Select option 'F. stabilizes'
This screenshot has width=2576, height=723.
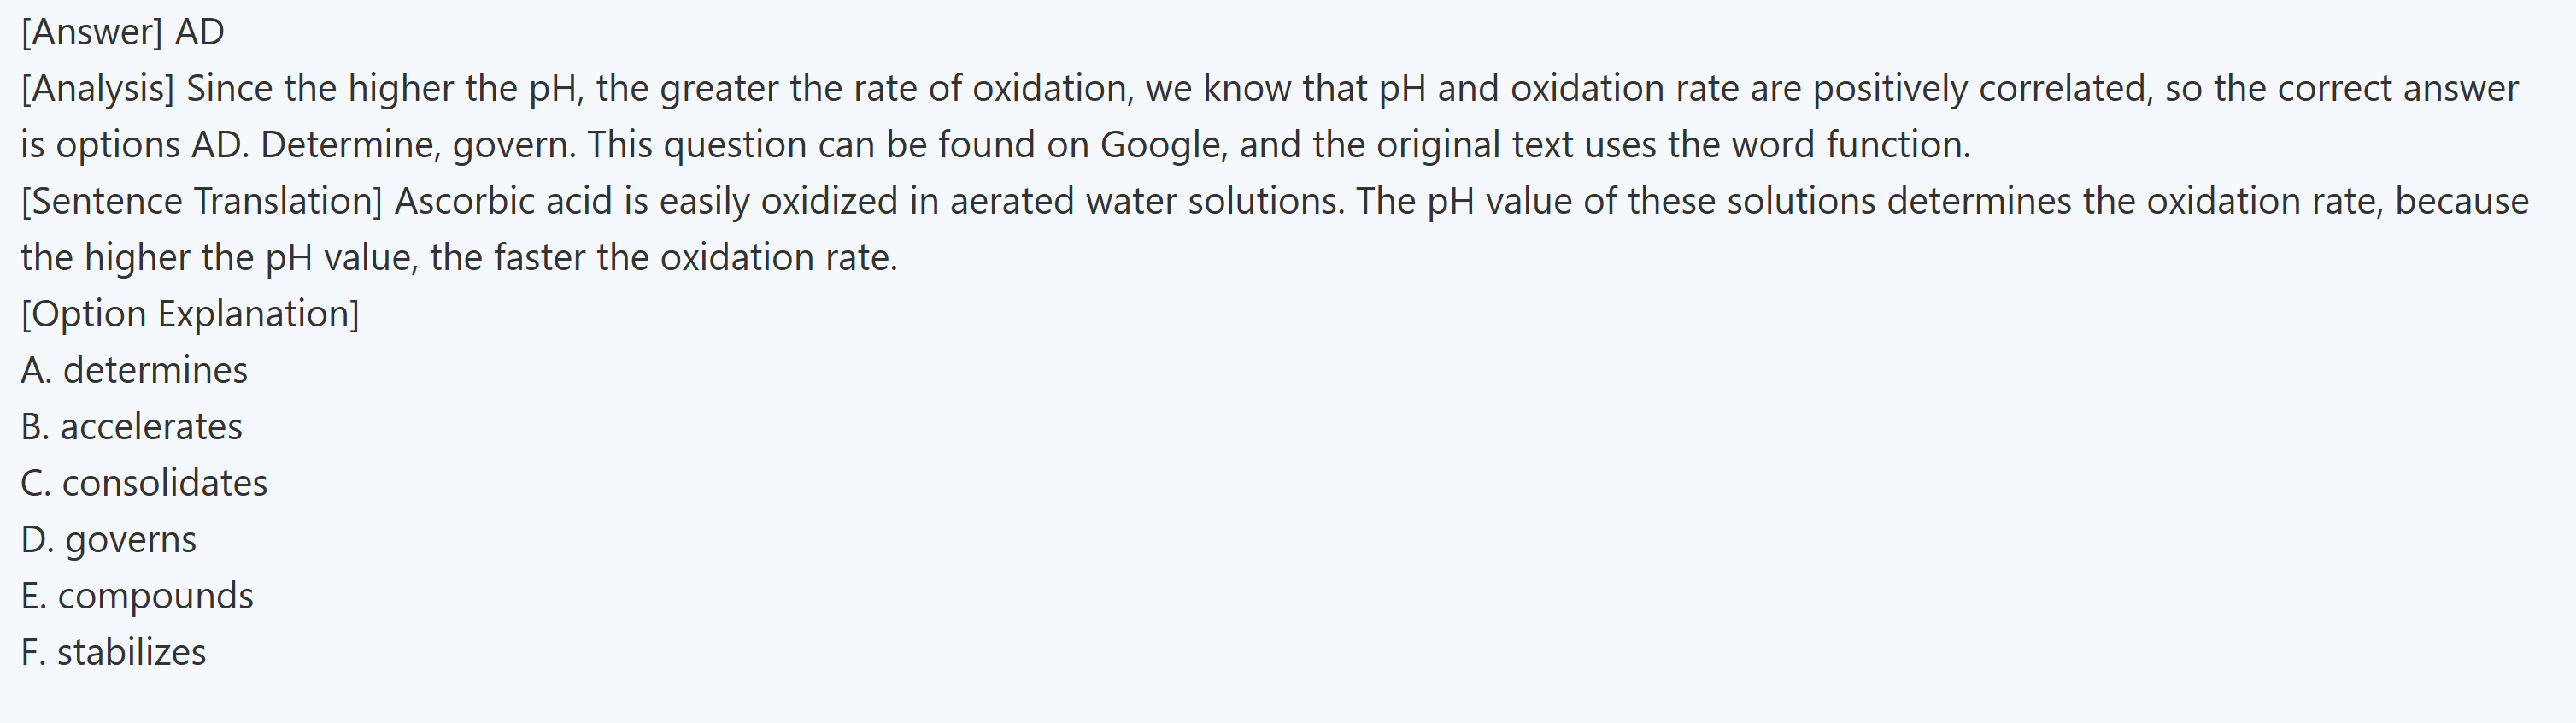tap(113, 652)
